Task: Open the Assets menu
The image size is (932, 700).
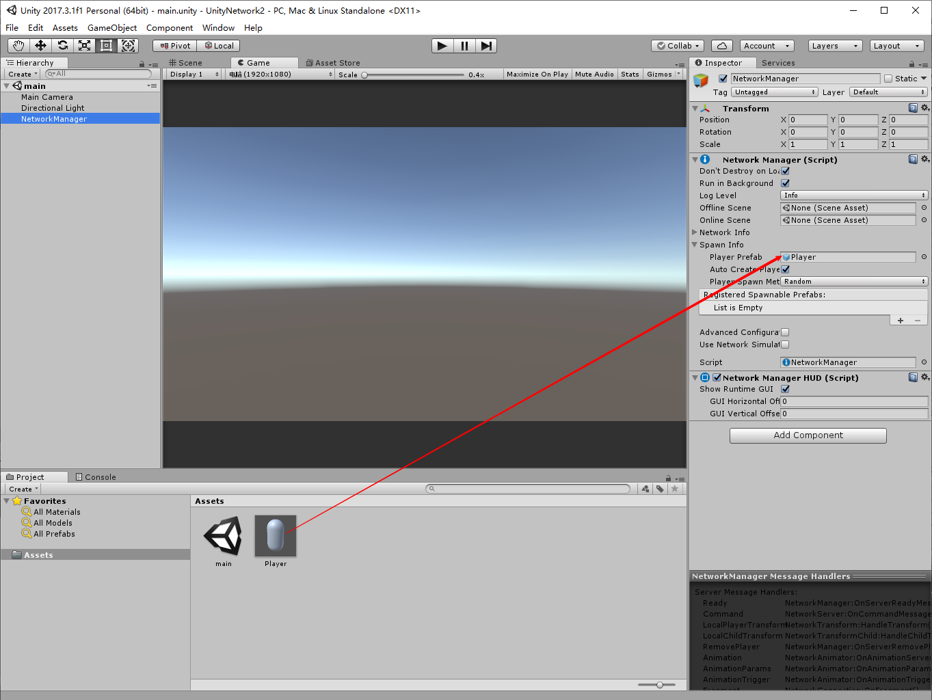Action: coord(65,28)
